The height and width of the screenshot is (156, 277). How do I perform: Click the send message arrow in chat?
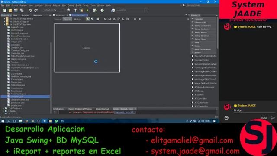[x=273, y=118]
